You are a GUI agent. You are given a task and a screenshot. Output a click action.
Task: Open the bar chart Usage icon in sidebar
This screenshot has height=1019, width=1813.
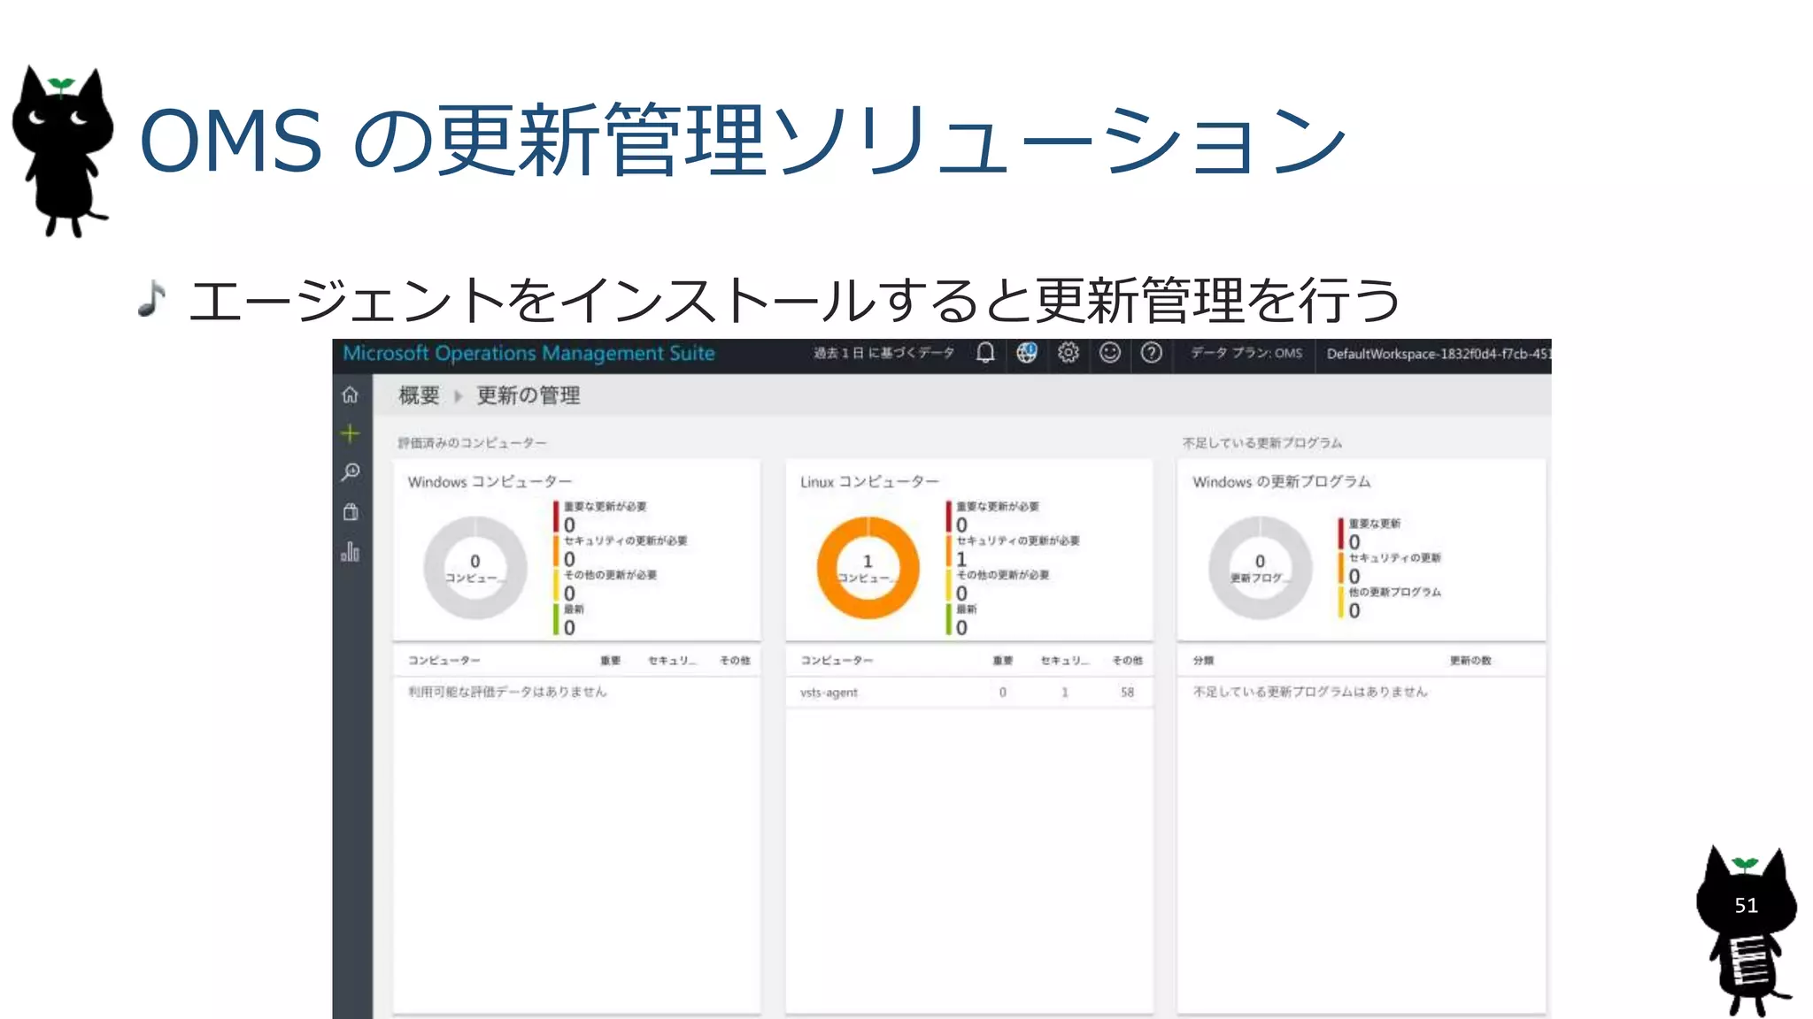(x=351, y=552)
